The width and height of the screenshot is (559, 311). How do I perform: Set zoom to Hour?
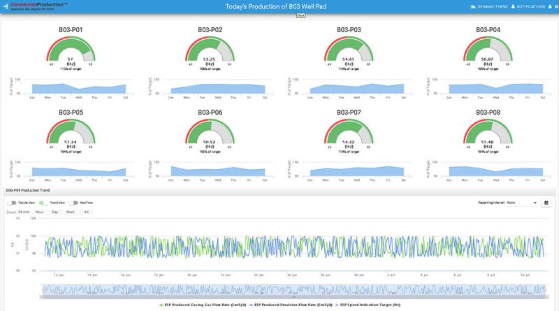tap(39, 212)
